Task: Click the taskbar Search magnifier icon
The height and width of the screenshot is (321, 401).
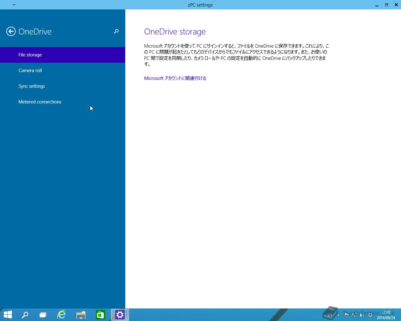Action: [x=25, y=315]
